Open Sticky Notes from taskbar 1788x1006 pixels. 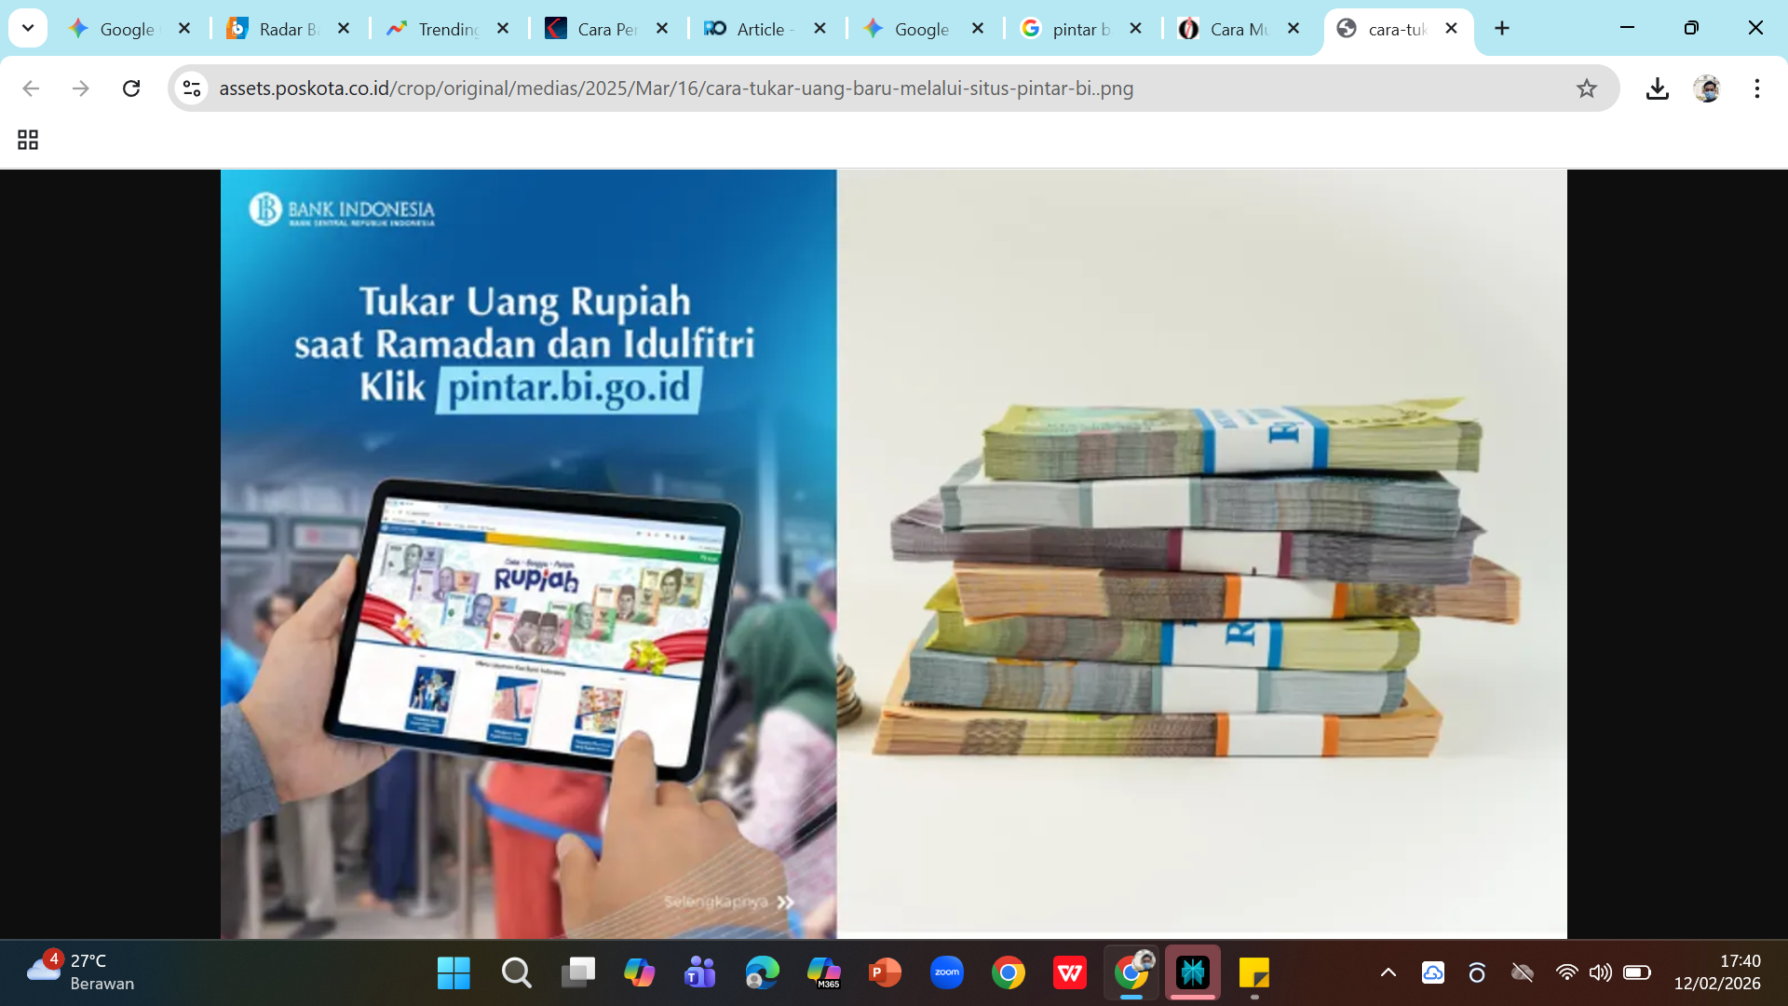tap(1254, 973)
